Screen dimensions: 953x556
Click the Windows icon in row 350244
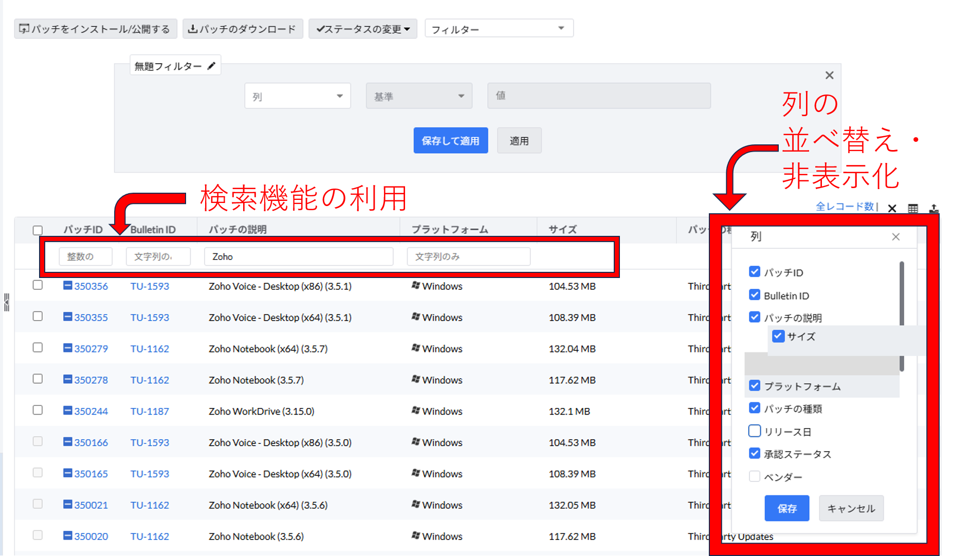point(416,411)
